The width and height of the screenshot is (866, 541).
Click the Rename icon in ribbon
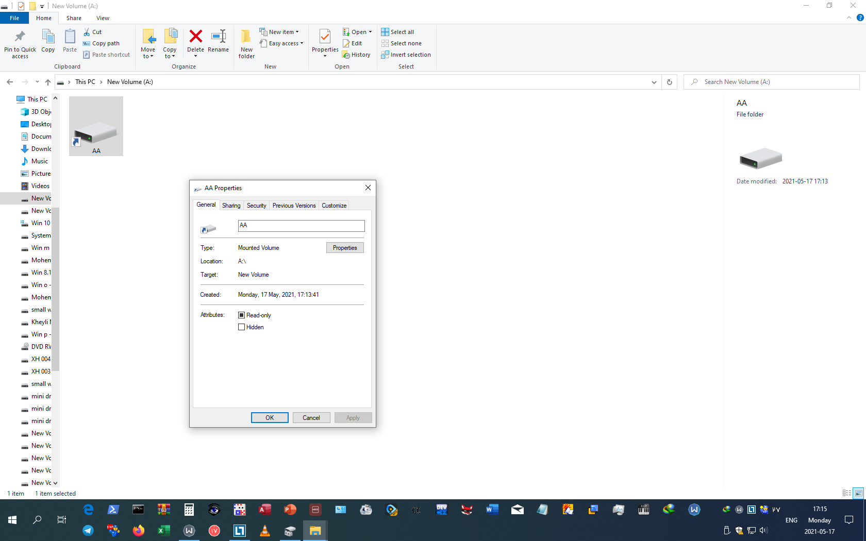pyautogui.click(x=218, y=37)
